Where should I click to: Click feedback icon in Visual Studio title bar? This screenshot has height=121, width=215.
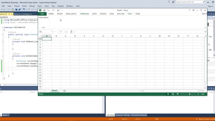pyautogui.click(x=173, y=2)
